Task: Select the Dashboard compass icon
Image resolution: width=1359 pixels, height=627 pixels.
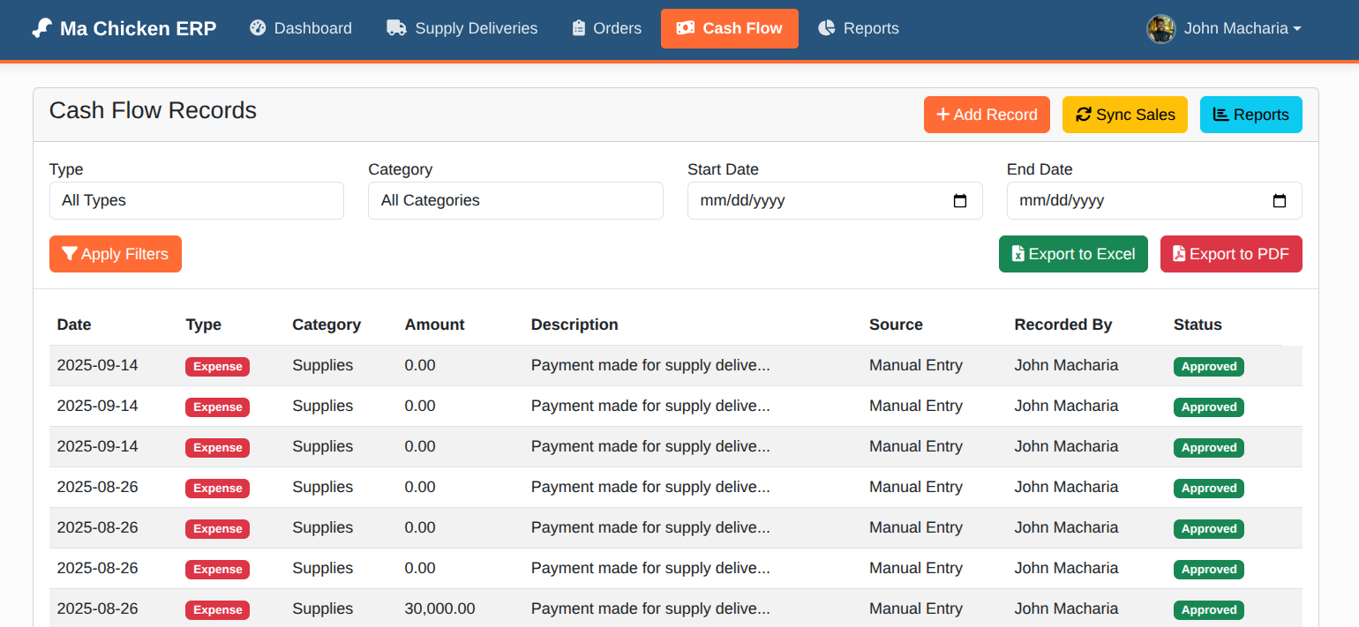Action: 257,27
